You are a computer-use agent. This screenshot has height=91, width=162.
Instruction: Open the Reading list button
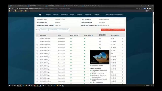150,11
